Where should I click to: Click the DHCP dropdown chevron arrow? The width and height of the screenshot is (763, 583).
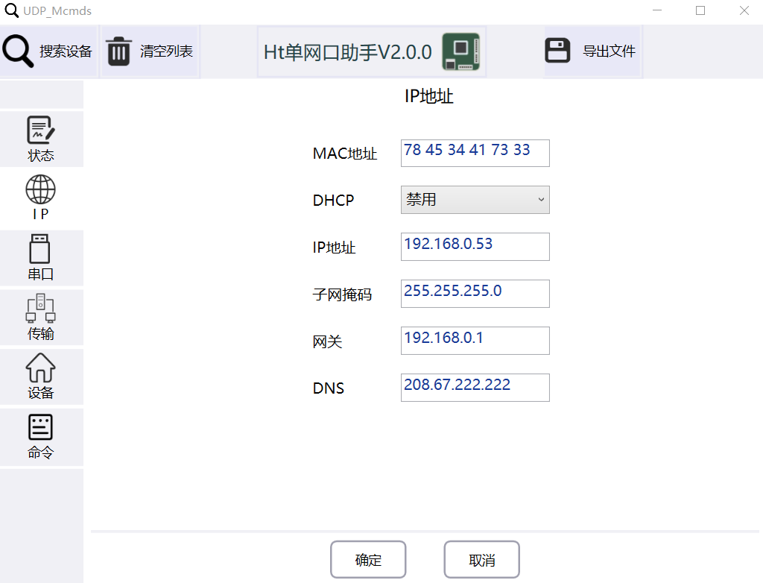tap(541, 200)
